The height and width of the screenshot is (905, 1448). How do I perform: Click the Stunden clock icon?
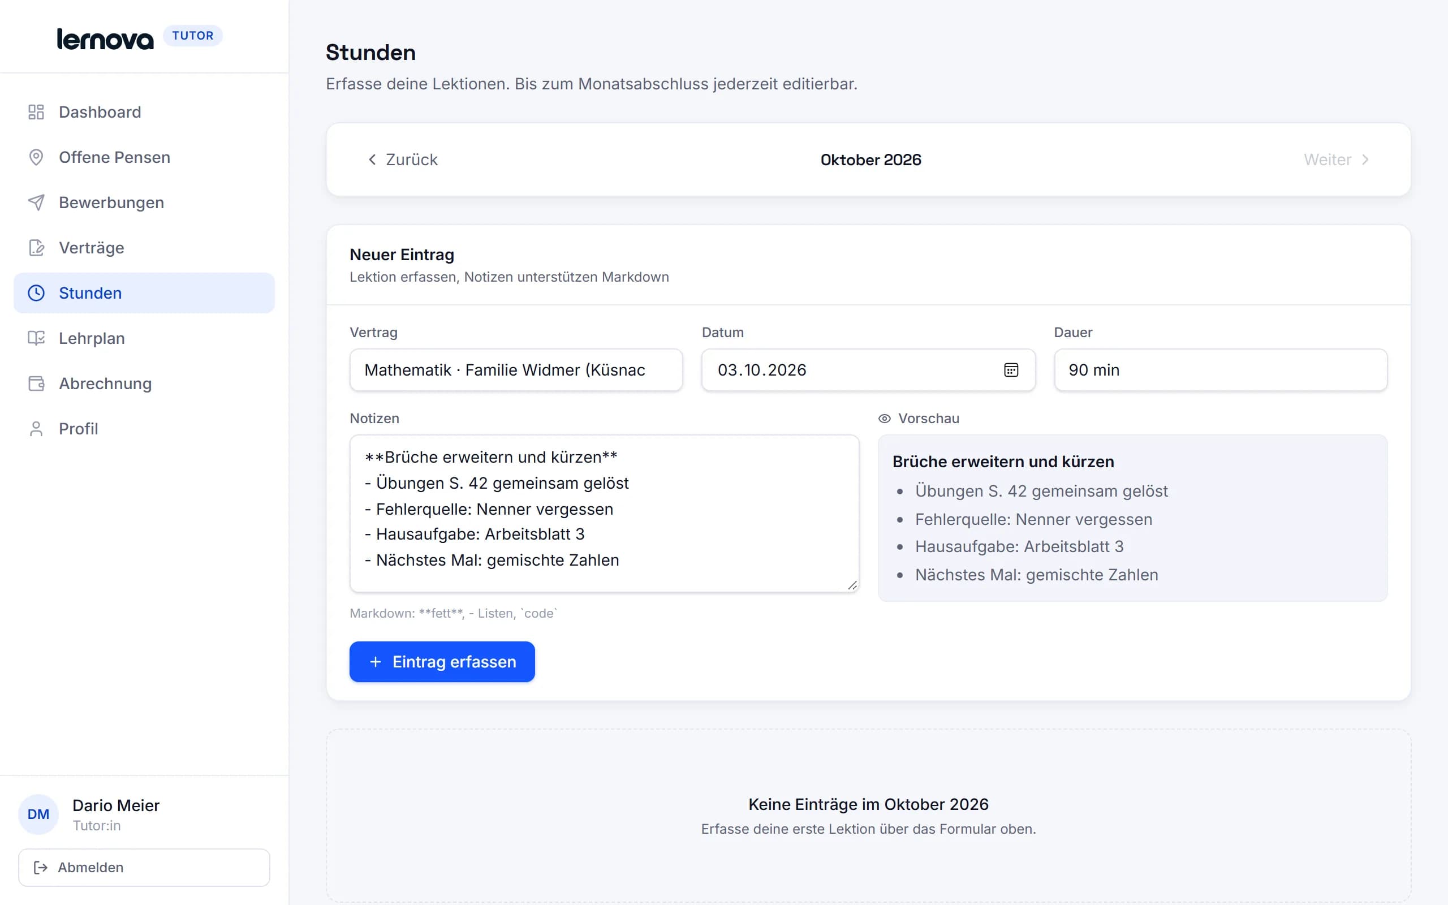click(x=36, y=292)
